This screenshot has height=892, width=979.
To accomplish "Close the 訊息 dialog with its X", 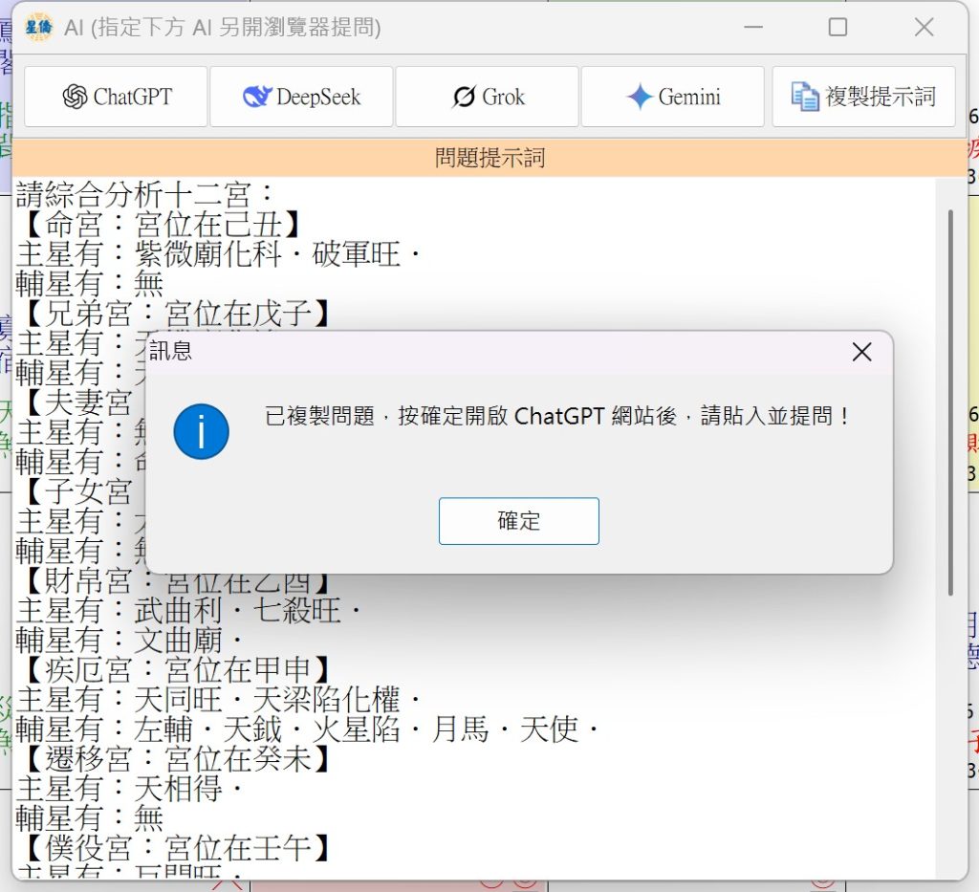I will pyautogui.click(x=861, y=353).
